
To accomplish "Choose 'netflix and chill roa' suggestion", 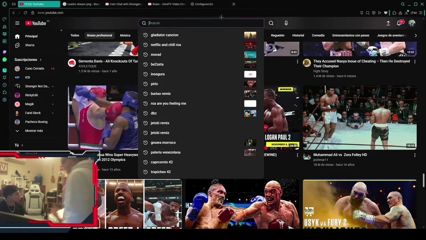I will (x=201, y=45).
